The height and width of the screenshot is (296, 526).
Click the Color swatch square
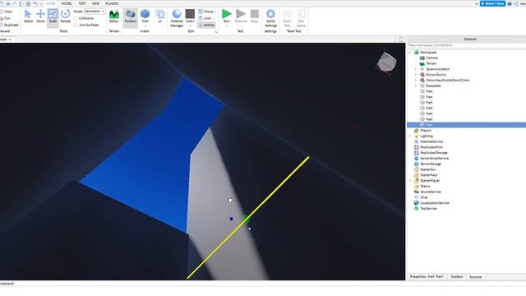[190, 14]
